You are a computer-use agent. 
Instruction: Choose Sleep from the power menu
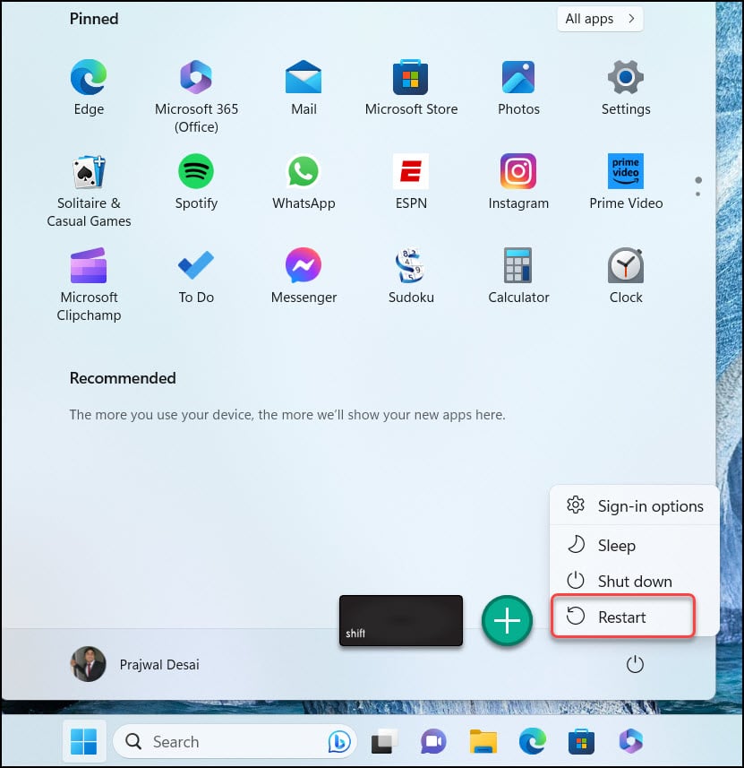[635, 545]
